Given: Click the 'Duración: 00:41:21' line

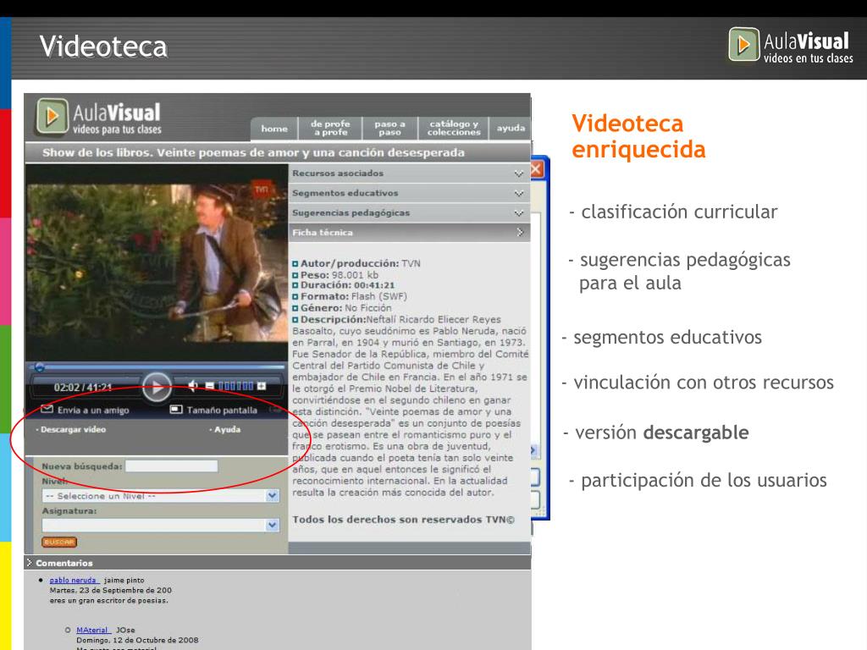Looking at the screenshot, I should pos(344,285).
